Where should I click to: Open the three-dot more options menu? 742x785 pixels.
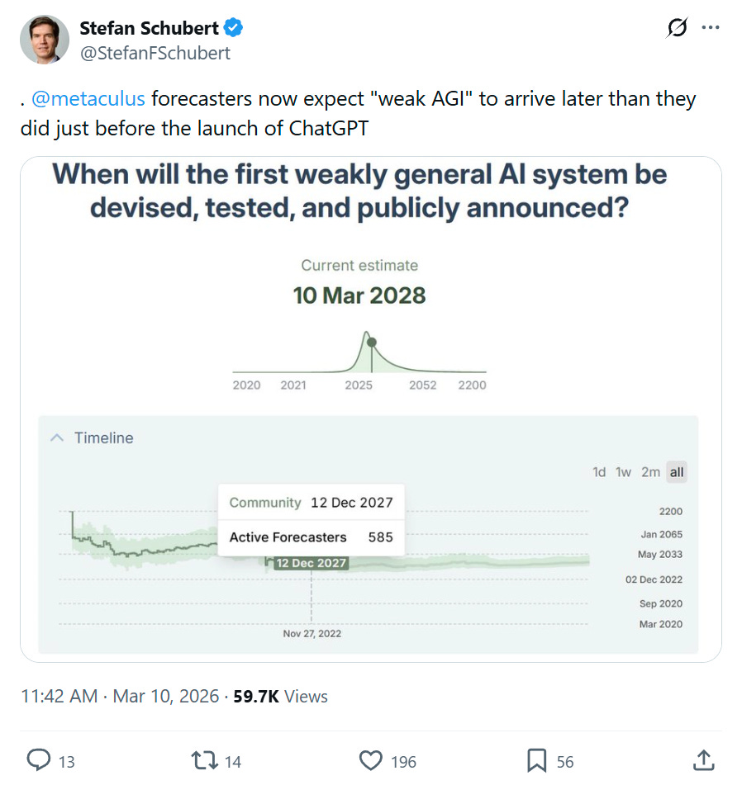pos(711,27)
